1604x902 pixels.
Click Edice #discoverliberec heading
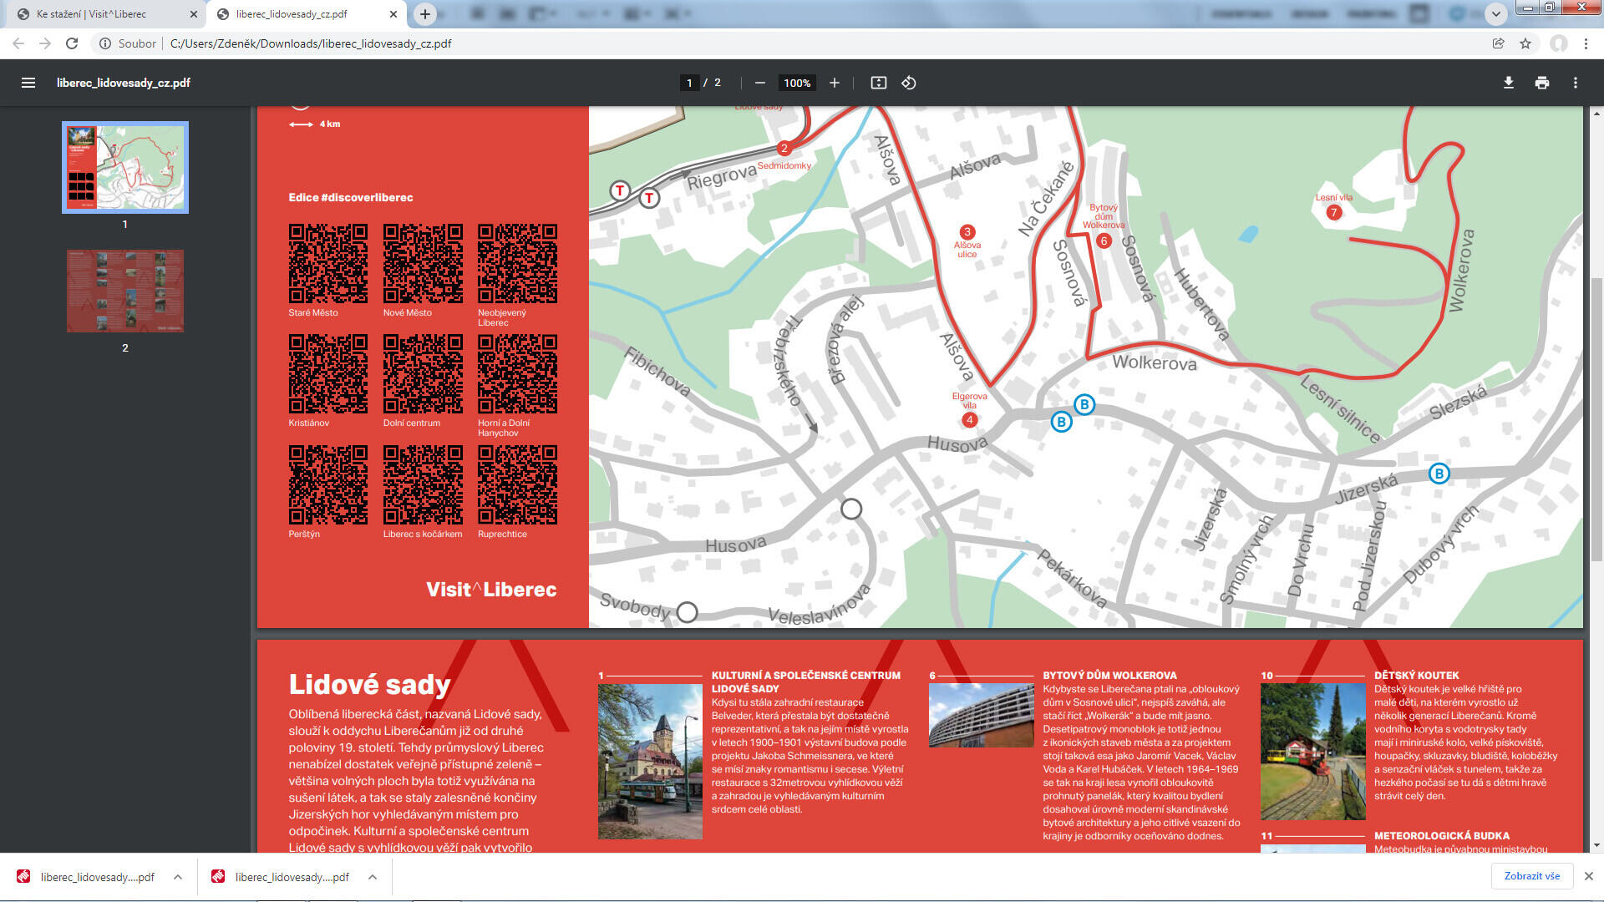[351, 197]
